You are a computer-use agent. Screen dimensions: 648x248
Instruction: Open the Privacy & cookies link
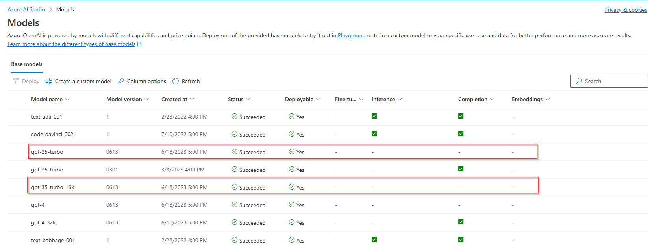tap(626, 10)
